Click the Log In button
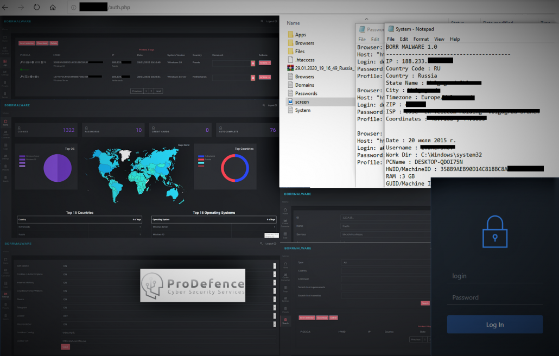 [495, 325]
